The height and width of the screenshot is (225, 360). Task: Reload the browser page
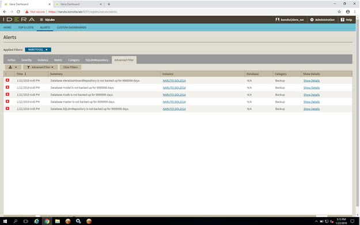(x=18, y=12)
